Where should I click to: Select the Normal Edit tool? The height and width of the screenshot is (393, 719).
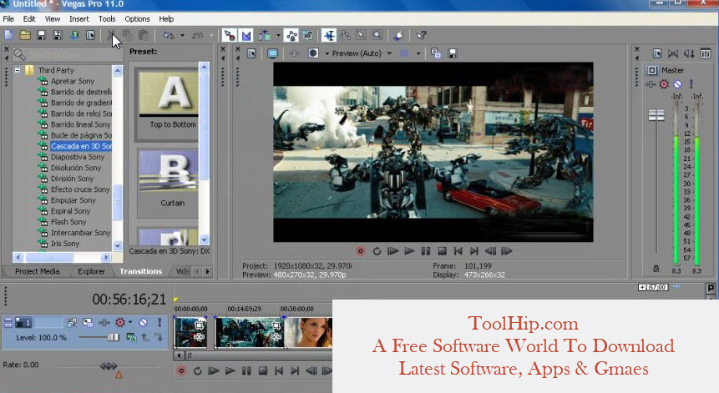tap(329, 35)
